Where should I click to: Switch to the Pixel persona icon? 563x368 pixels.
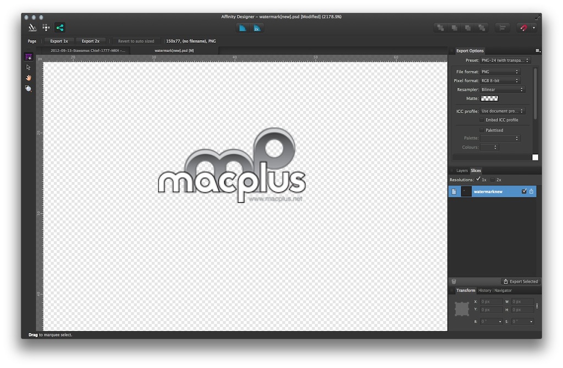click(x=46, y=27)
